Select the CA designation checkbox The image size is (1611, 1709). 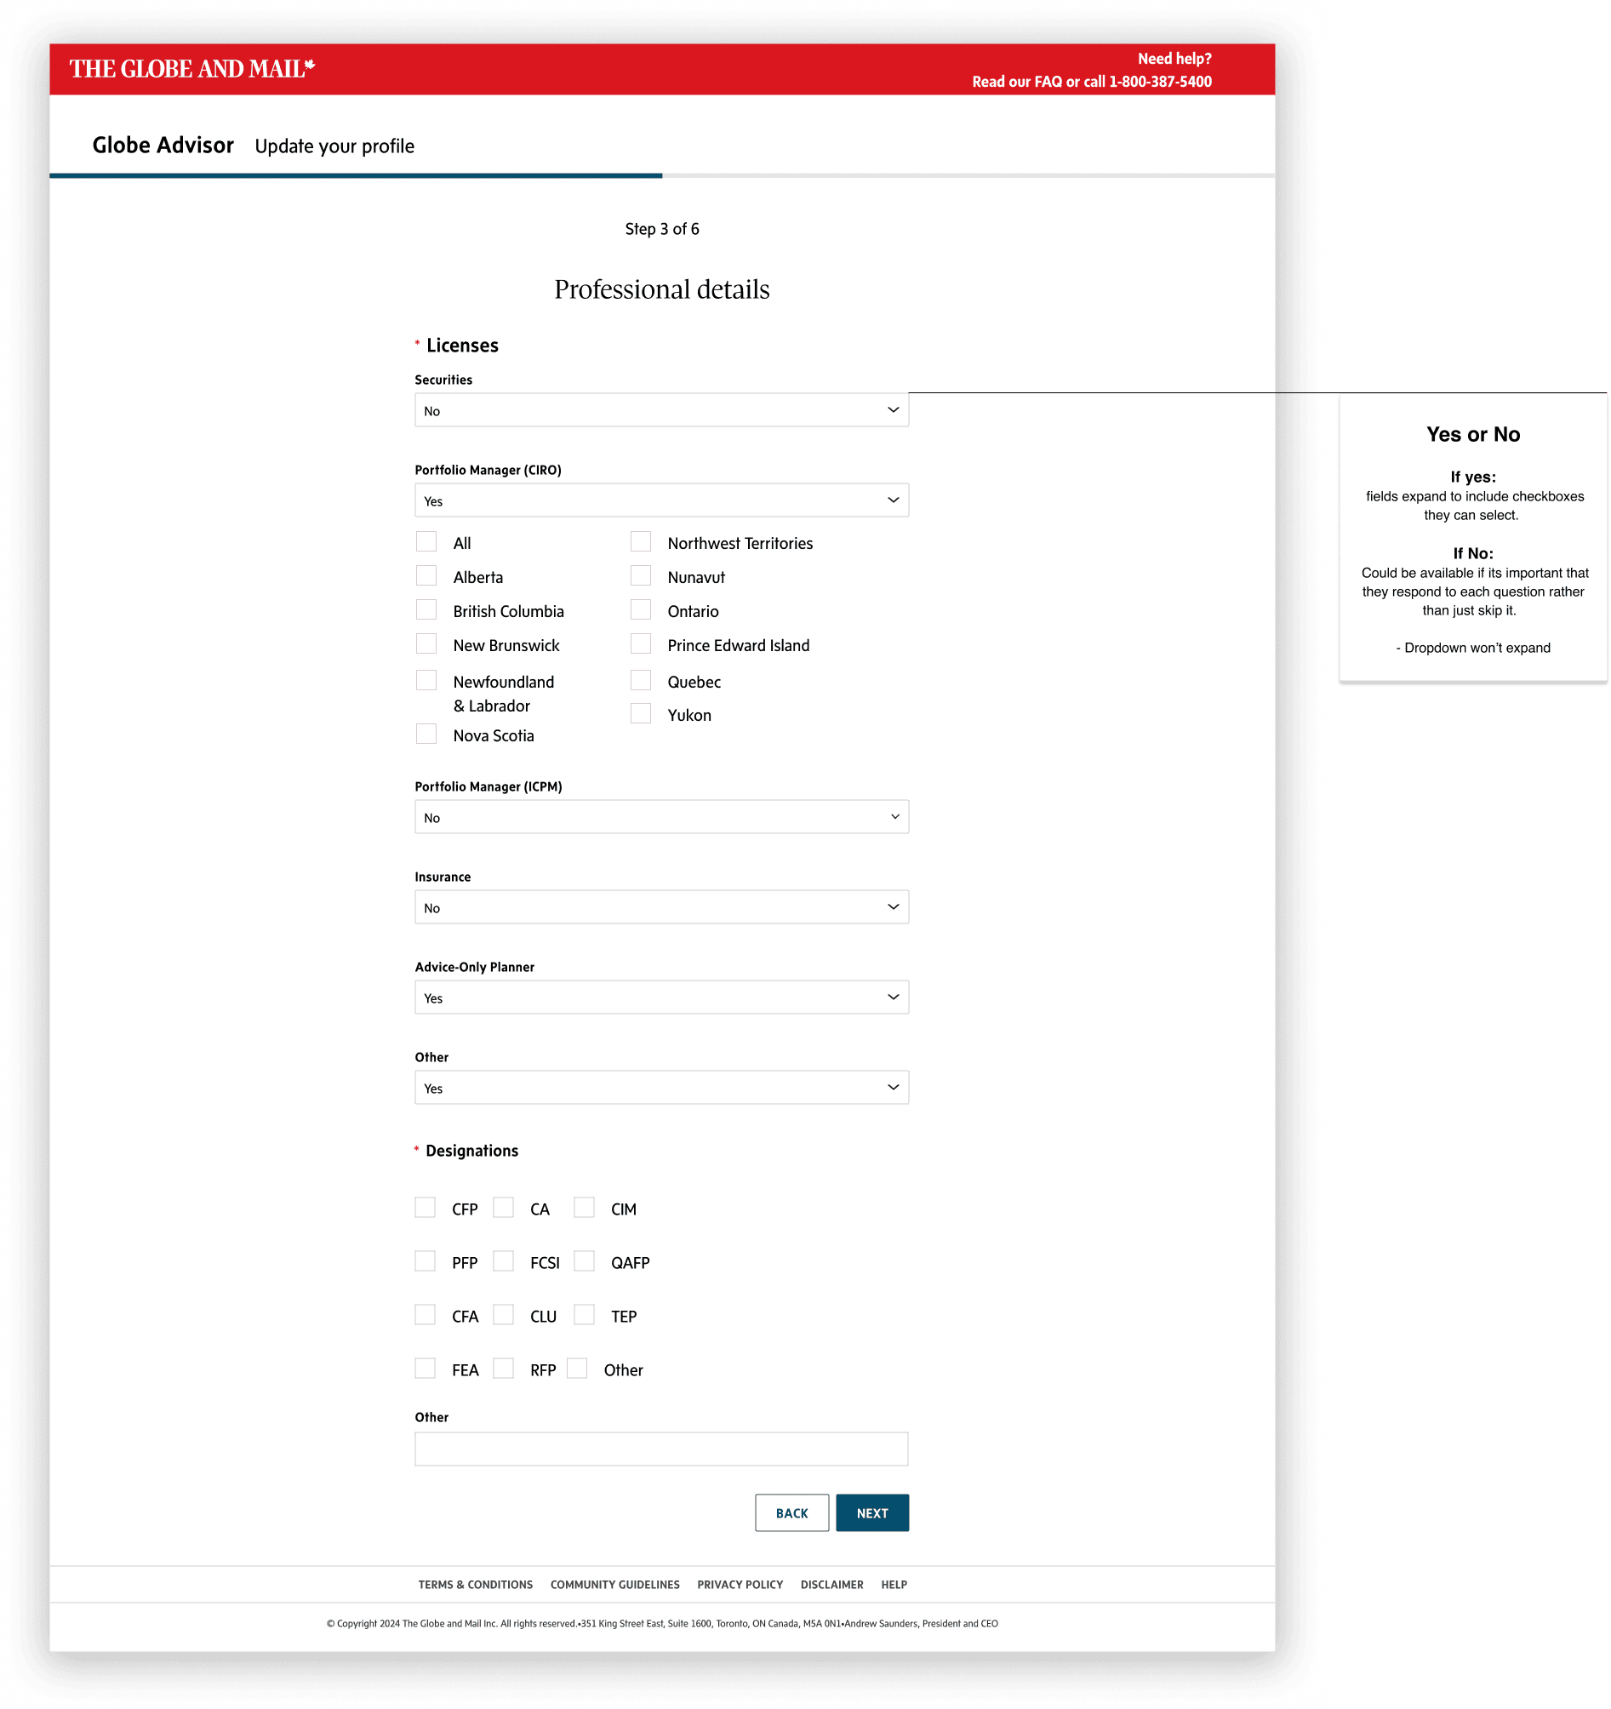coord(503,1208)
